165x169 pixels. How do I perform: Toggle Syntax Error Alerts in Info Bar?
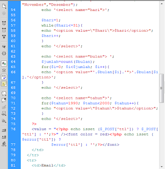tap(4, 84)
